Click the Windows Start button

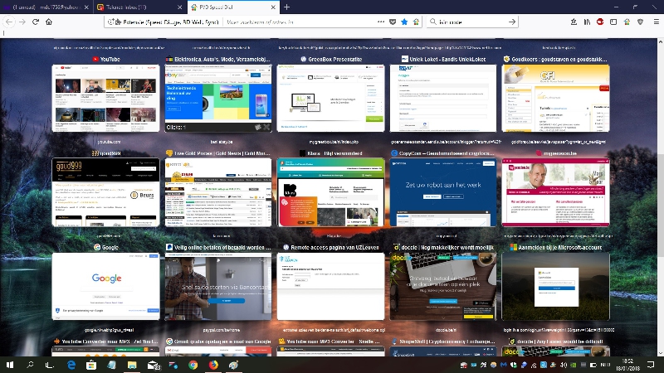10,364
